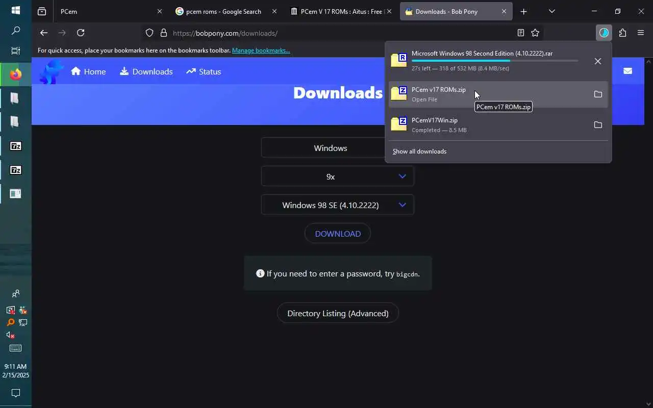This screenshot has height=408, width=653.
Task: Open the touch keyboard tray icon
Action: pyautogui.click(x=15, y=348)
